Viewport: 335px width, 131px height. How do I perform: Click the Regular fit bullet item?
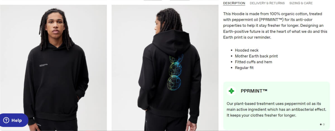coord(244,68)
